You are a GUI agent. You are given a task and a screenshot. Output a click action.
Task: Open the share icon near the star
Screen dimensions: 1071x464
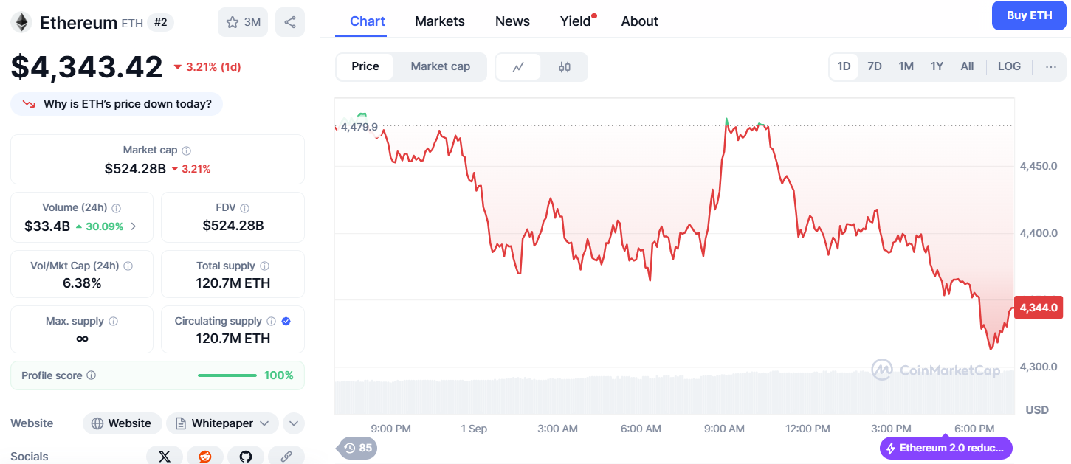tap(289, 22)
